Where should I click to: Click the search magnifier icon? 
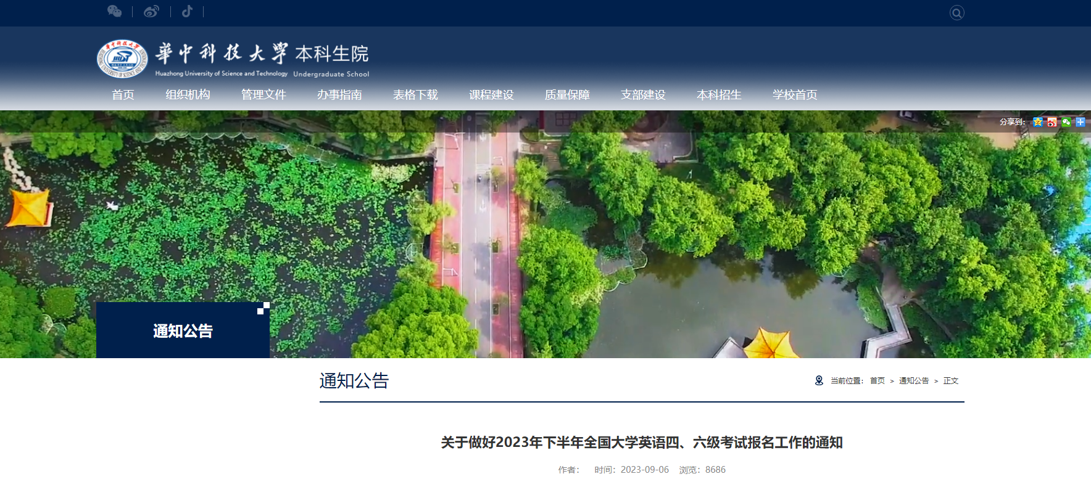pyautogui.click(x=956, y=13)
